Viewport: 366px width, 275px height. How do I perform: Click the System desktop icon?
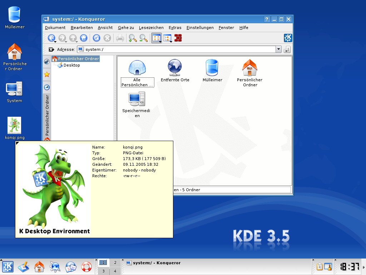14,92
